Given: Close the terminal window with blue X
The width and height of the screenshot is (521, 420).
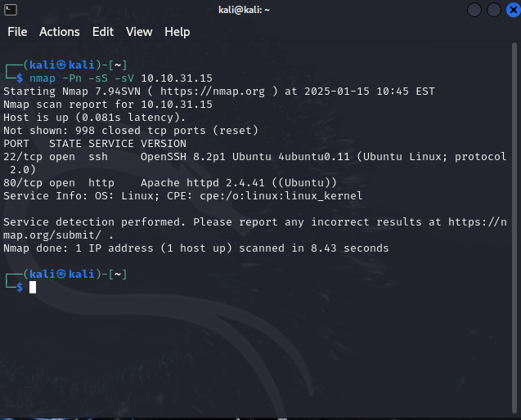Looking at the screenshot, I should point(514,10).
